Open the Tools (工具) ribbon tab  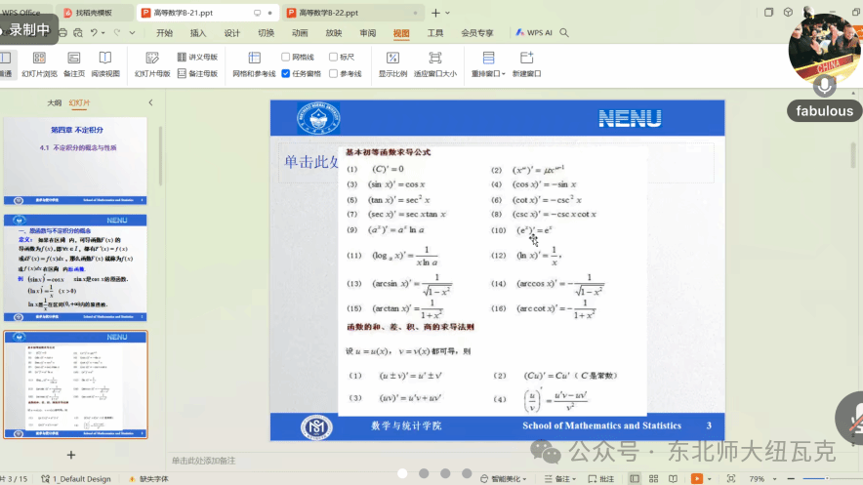click(435, 33)
